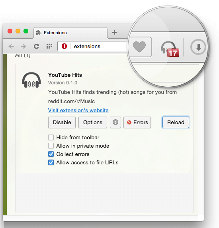This screenshot has width=219, height=228.
Task: Reload the YouTube Hits extension
Action: [176, 122]
